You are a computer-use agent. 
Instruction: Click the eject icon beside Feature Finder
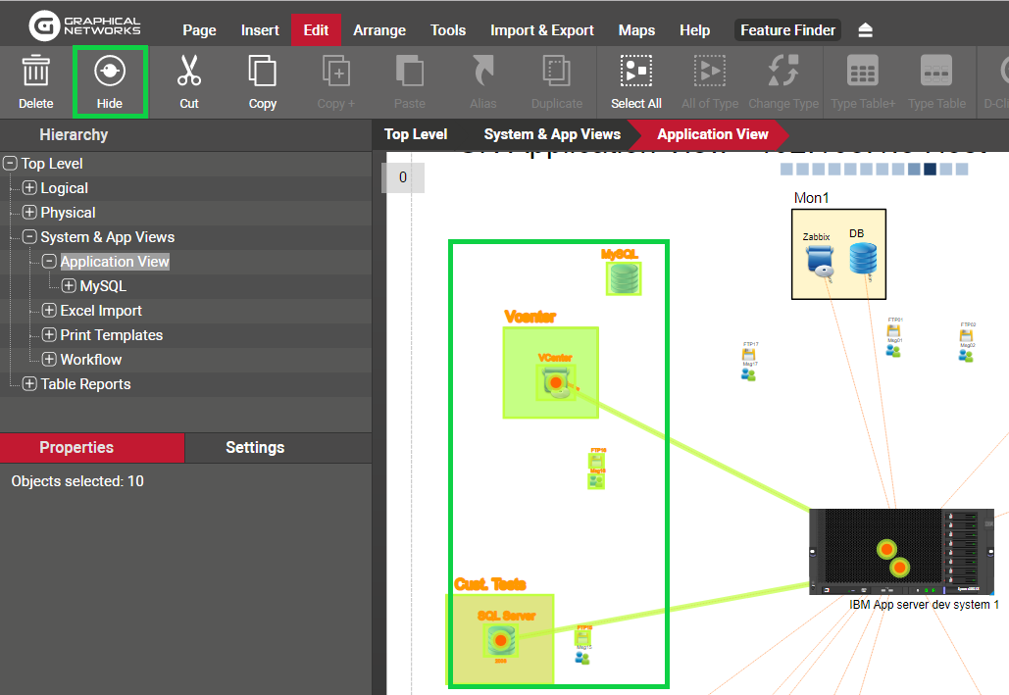click(x=865, y=30)
